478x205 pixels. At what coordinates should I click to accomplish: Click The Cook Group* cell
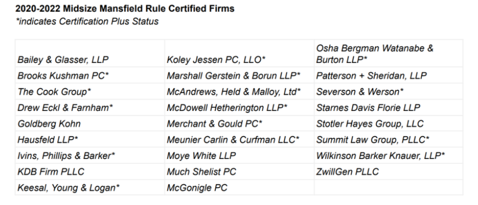(90, 91)
